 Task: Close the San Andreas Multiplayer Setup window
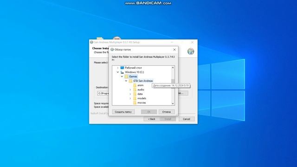pyautogui.click(x=192, y=42)
